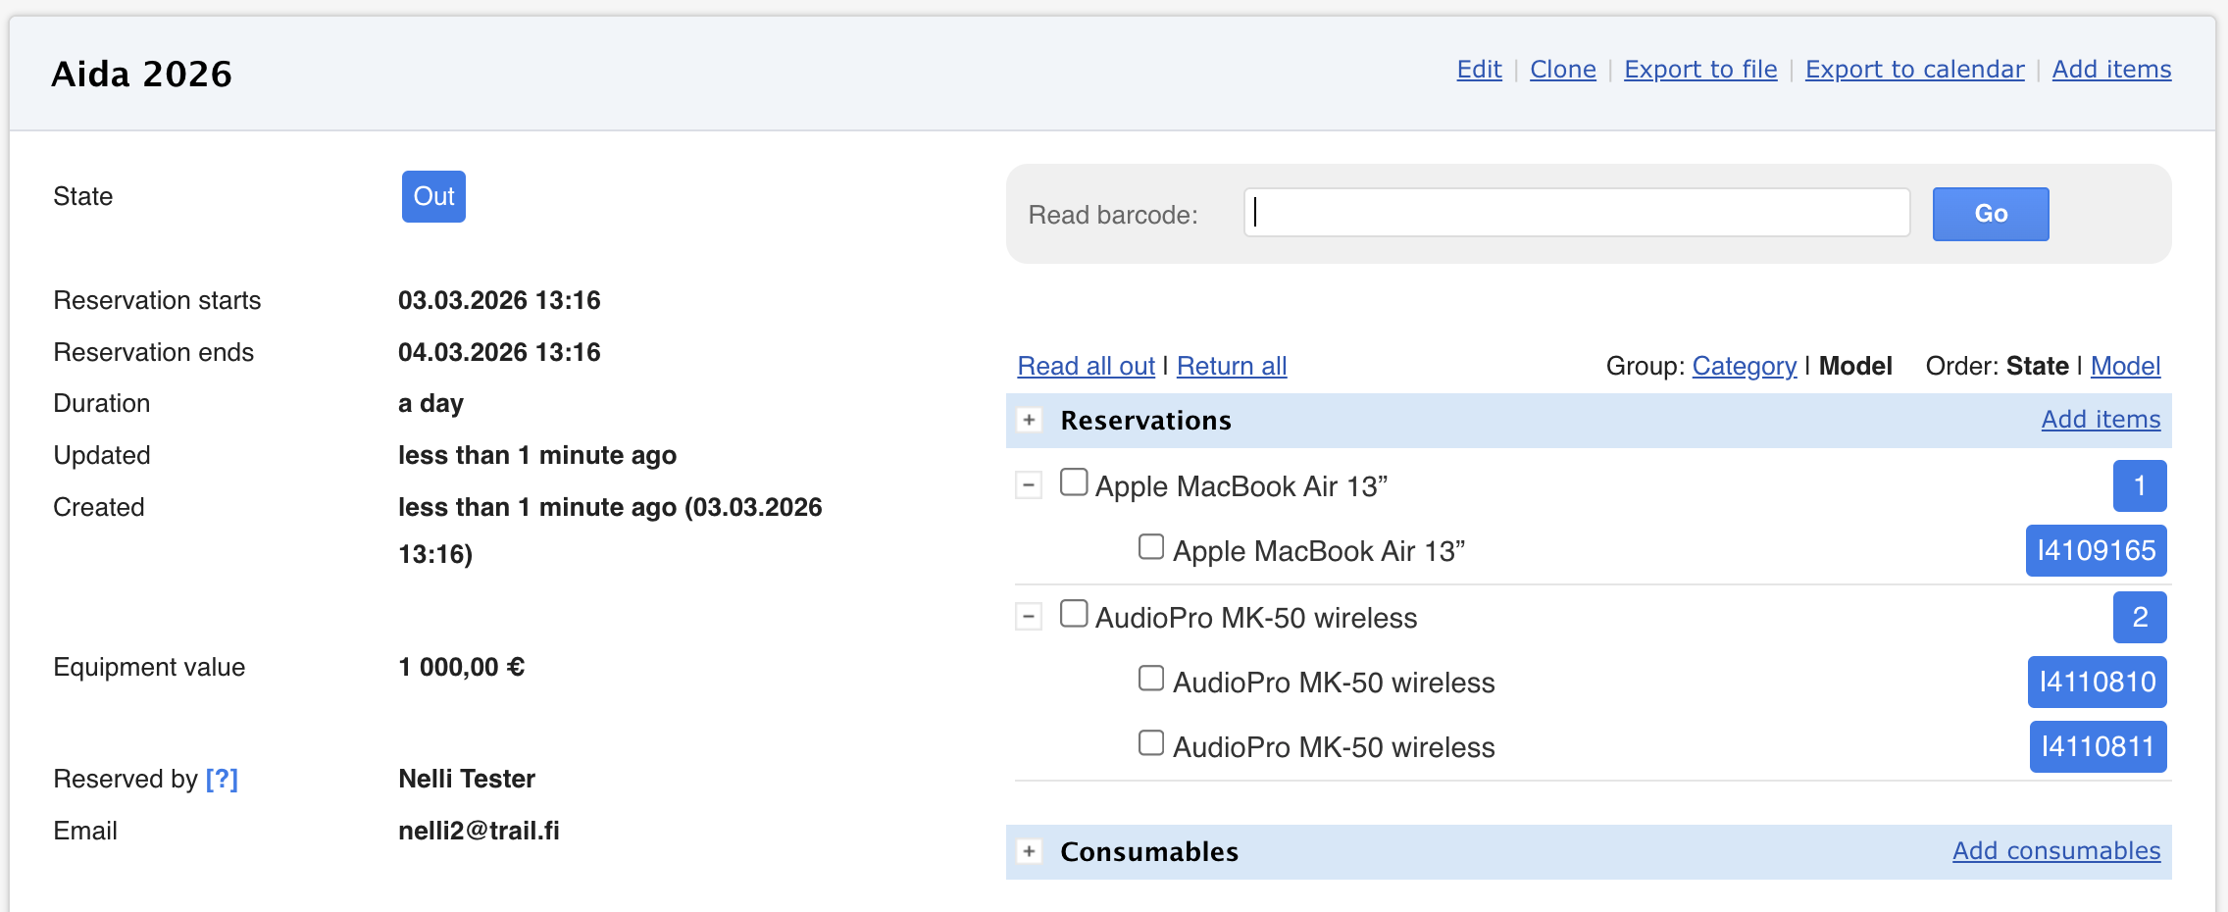The height and width of the screenshot is (912, 2228).
Task: Open the Reserved by help [?] link
Action: [x=222, y=779]
